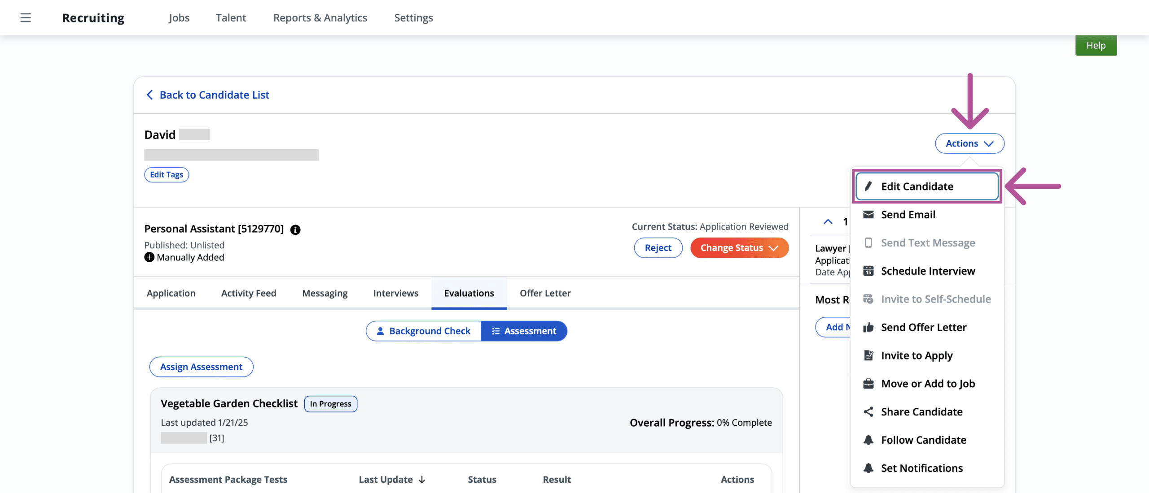Choose Share Candidate menu entry
This screenshot has height=493, width=1149.
tap(927, 412)
